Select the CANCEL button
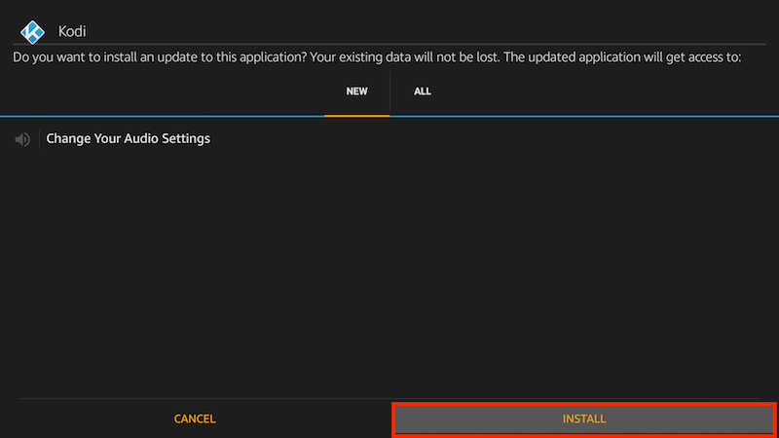The height and width of the screenshot is (438, 779). (195, 420)
